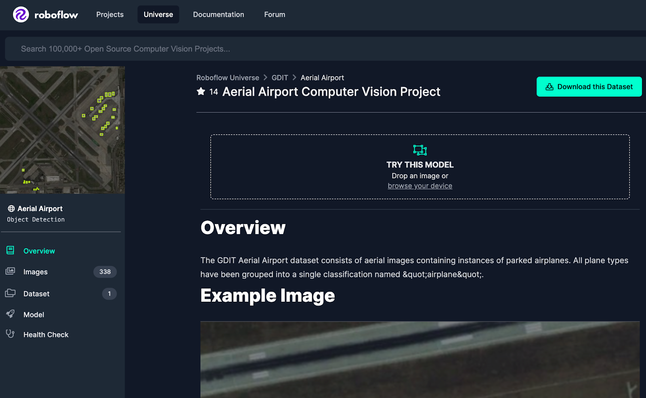This screenshot has height=398, width=646.
Task: Click the example runway image
Action: coord(420,359)
